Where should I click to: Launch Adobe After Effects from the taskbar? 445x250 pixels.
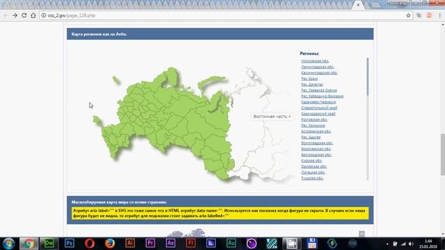(x=170, y=243)
